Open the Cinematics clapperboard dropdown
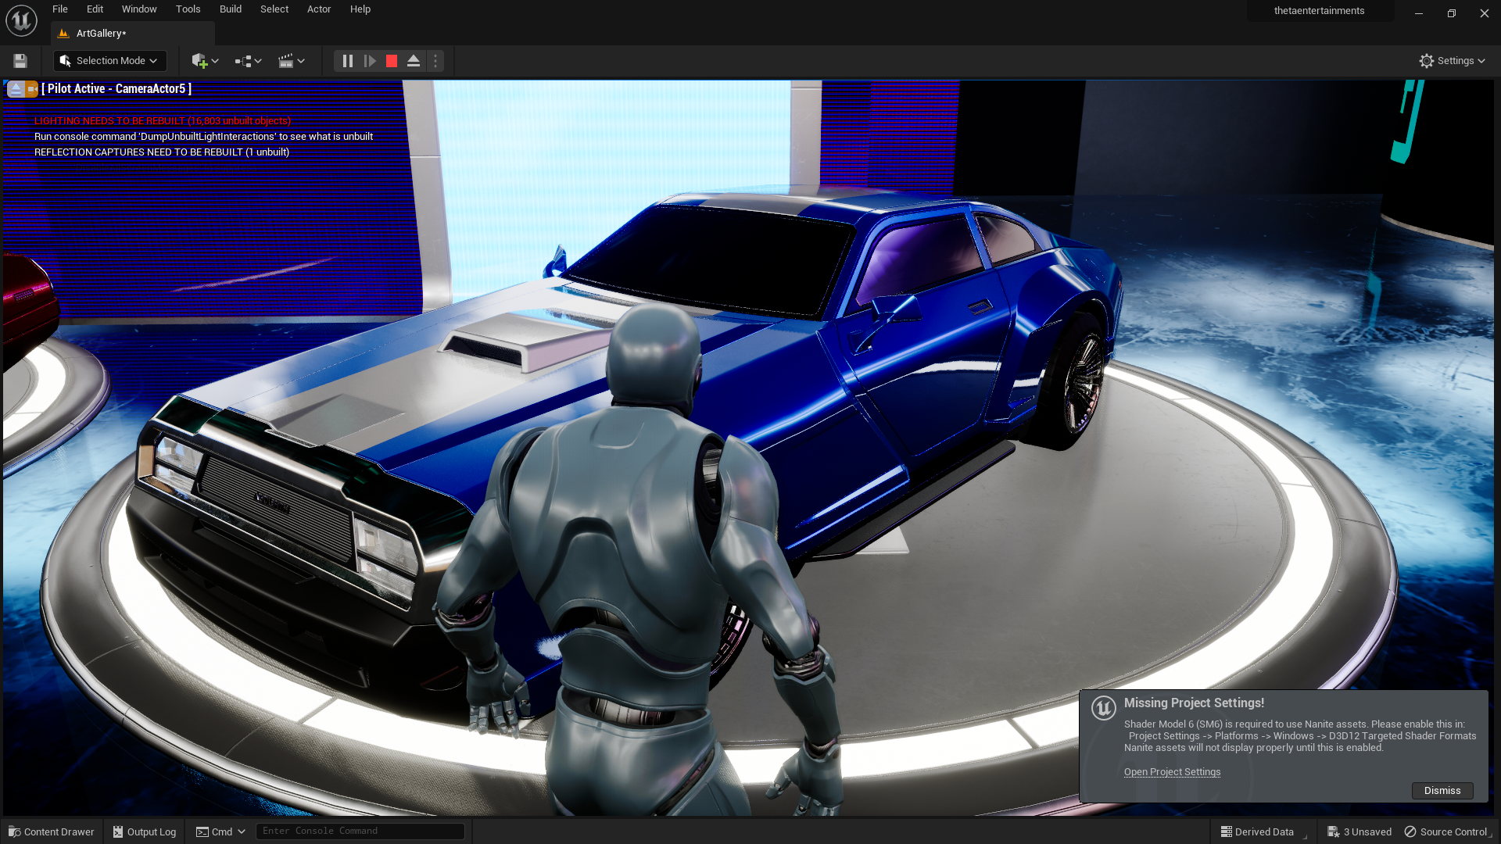The image size is (1501, 844). click(291, 61)
